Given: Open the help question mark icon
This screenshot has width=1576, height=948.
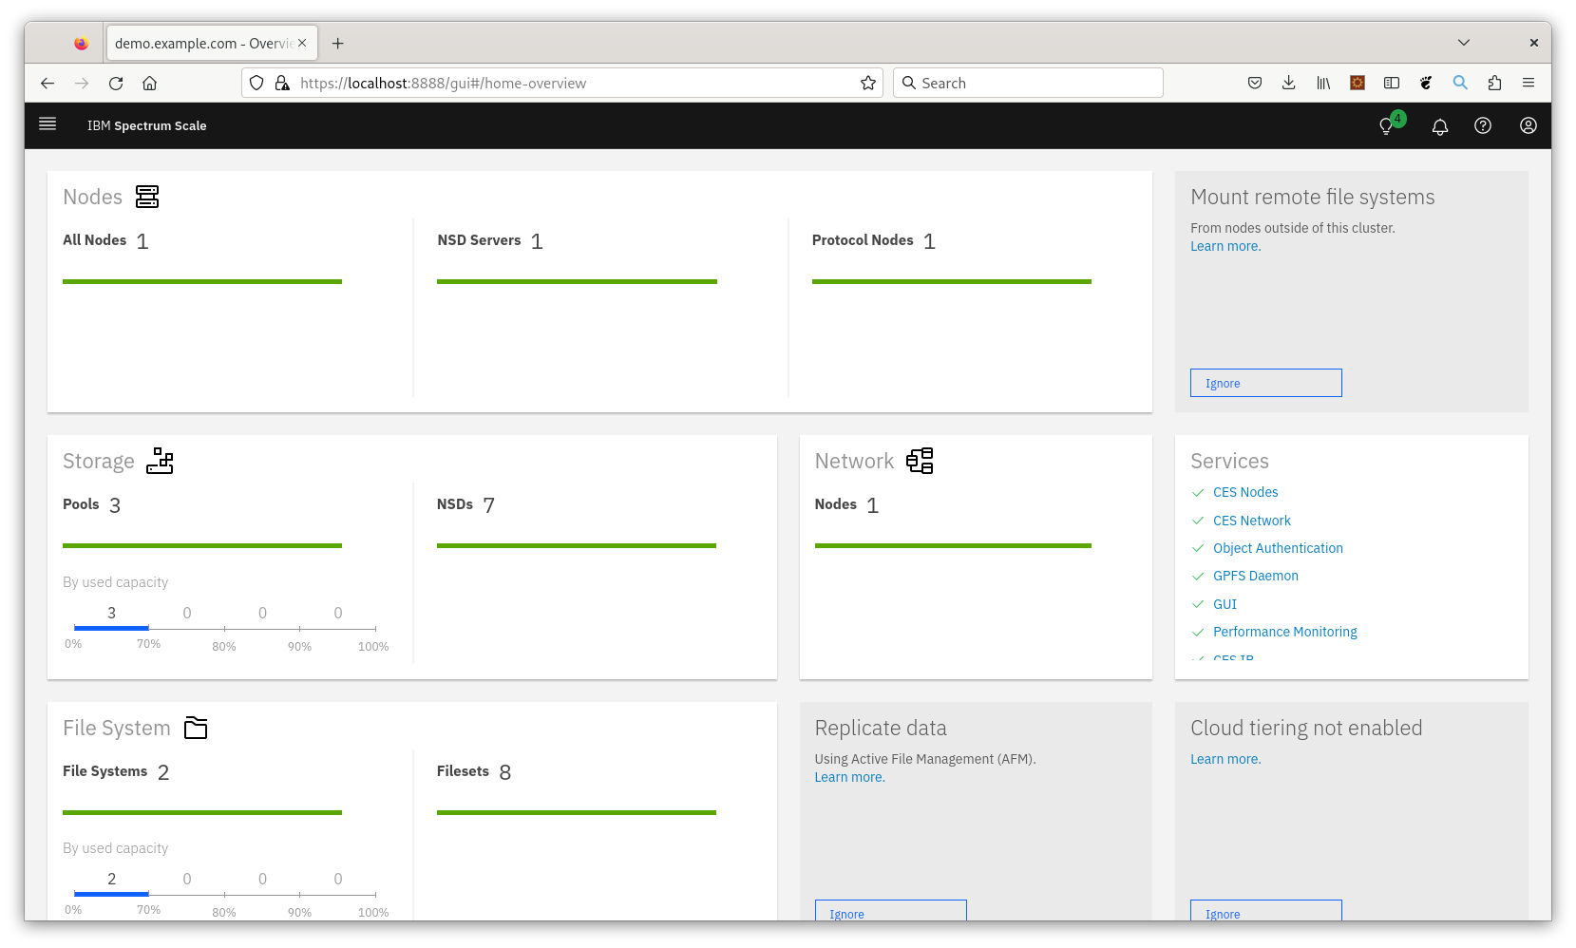Looking at the screenshot, I should [x=1483, y=125].
